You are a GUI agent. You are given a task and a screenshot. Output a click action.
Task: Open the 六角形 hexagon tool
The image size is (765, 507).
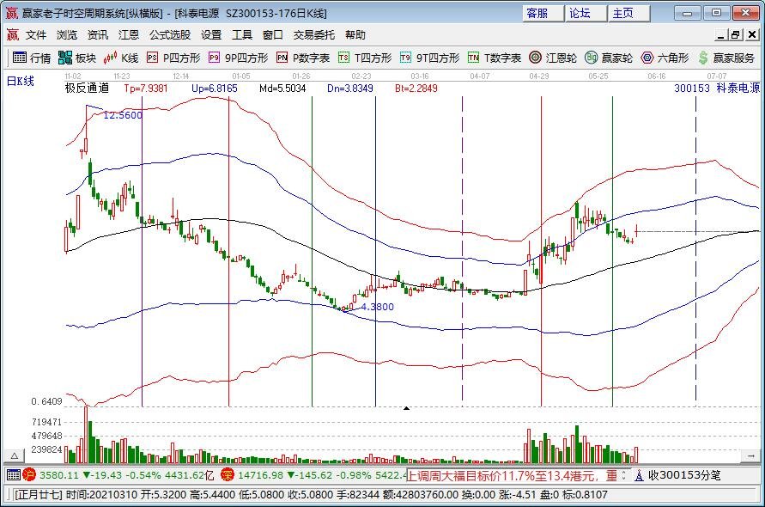click(x=665, y=58)
